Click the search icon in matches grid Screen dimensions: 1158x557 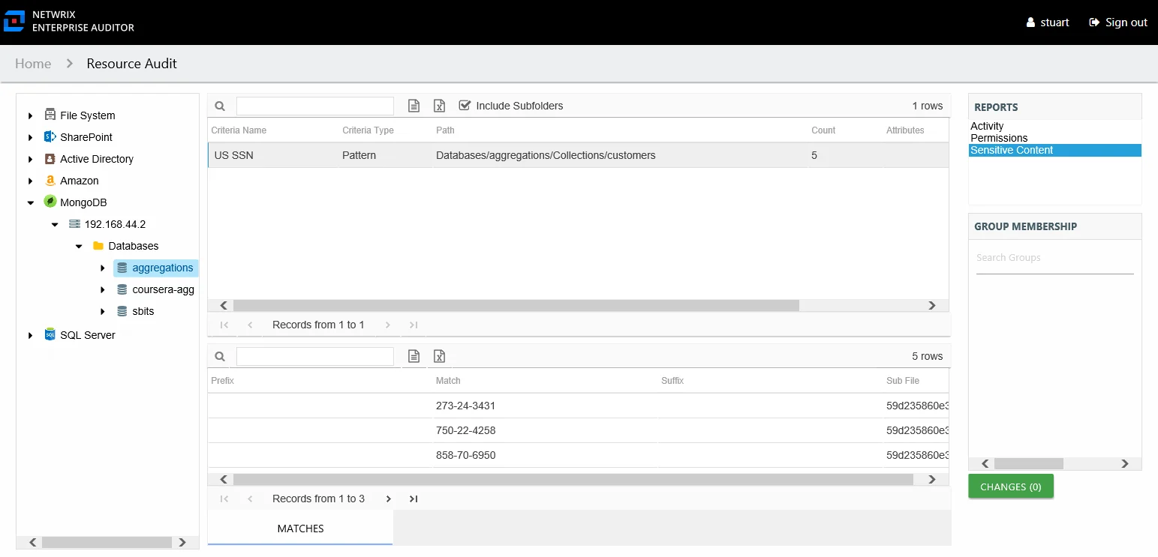[x=220, y=356]
